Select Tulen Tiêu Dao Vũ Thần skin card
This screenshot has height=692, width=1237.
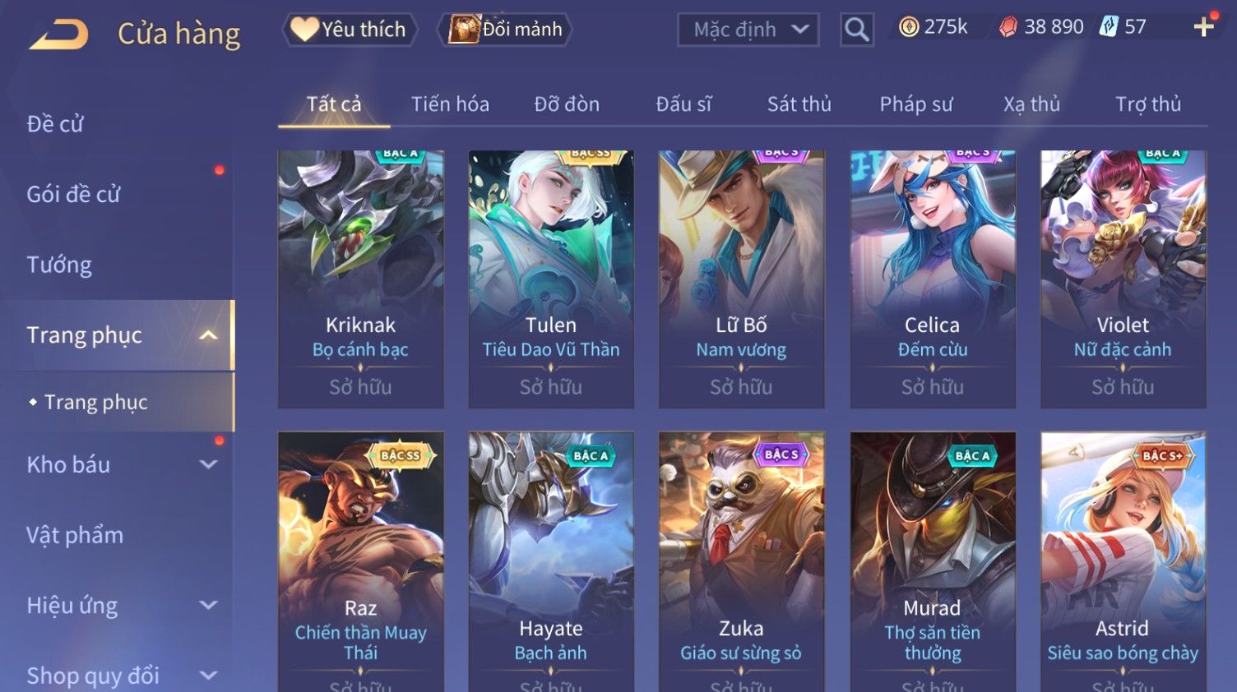(551, 279)
